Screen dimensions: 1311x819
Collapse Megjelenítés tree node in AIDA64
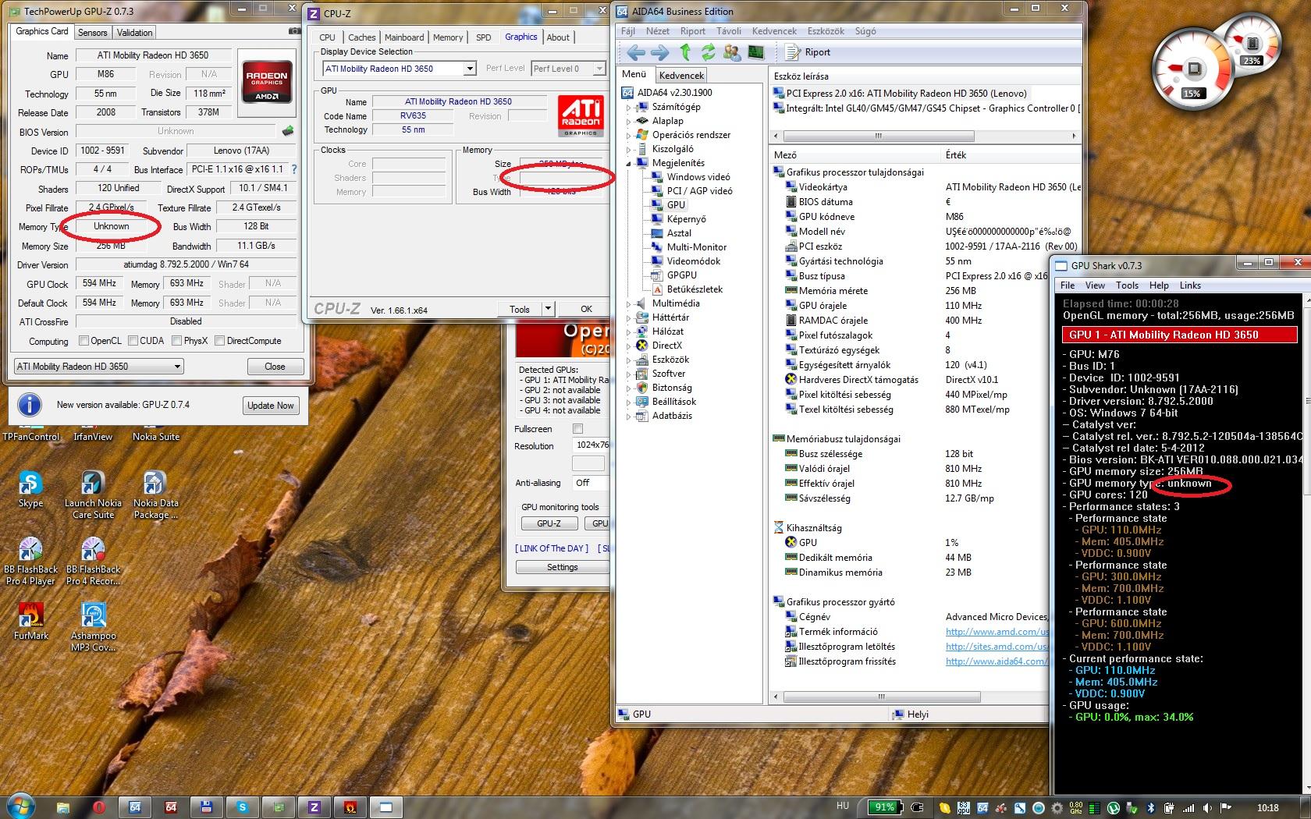628,163
